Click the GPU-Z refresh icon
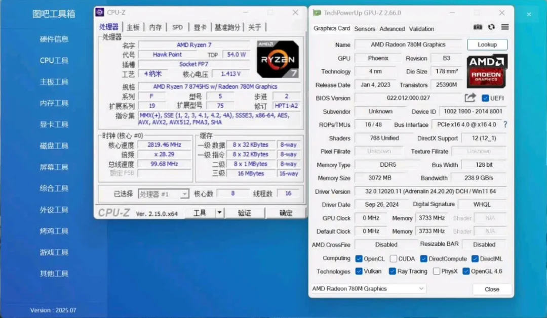The image size is (547, 318). tap(491, 27)
